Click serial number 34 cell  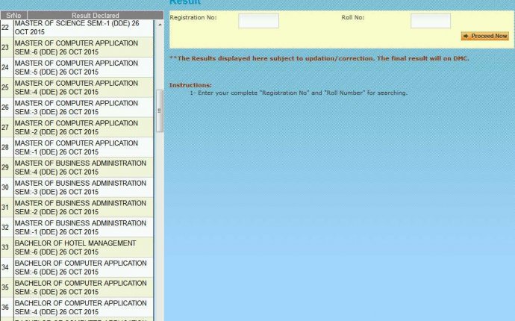(7, 267)
